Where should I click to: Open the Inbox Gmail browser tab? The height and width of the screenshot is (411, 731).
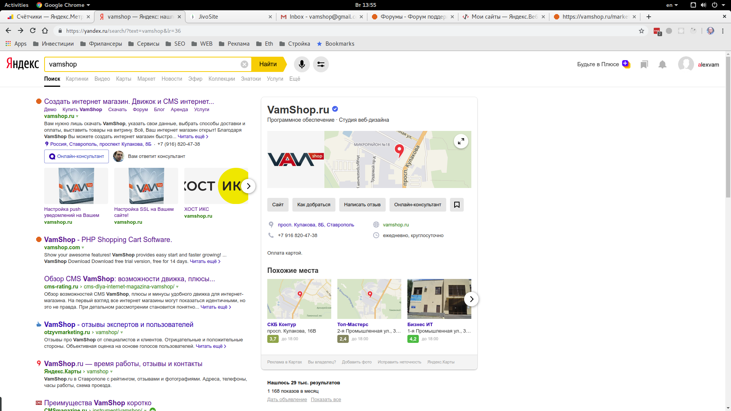click(x=322, y=17)
